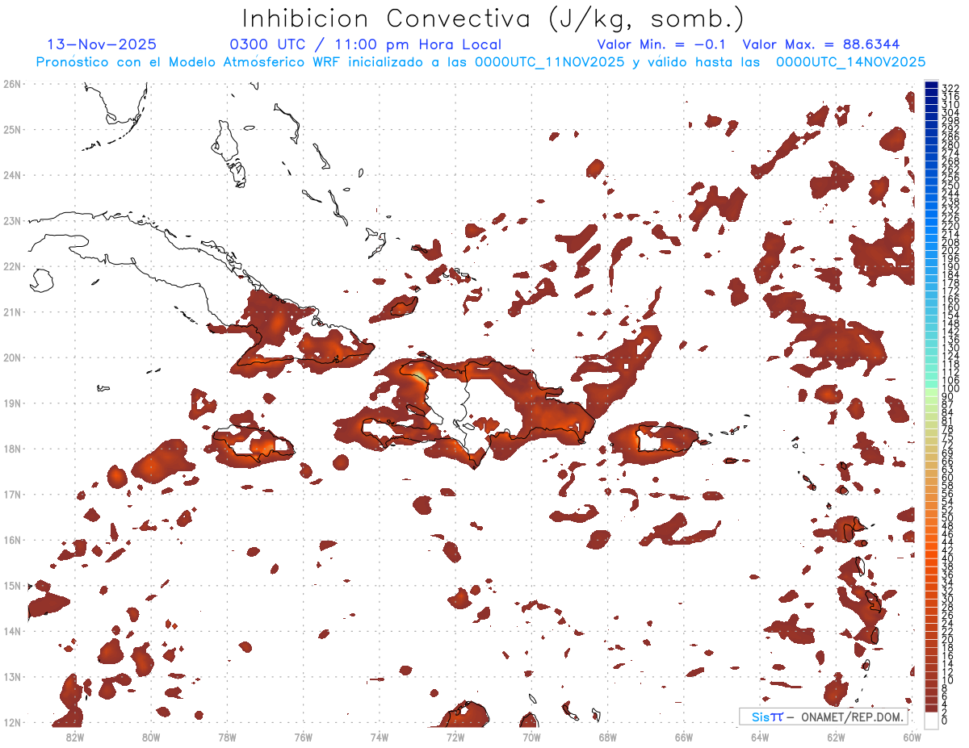Image resolution: width=969 pixels, height=748 pixels.
Task: Click the color scale value 72
Action: click(x=948, y=445)
